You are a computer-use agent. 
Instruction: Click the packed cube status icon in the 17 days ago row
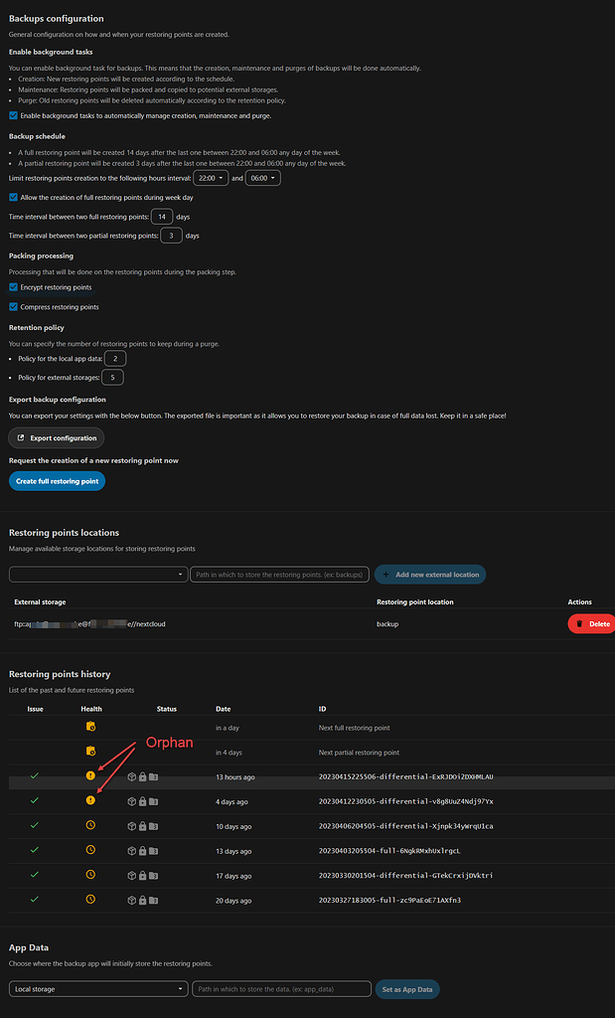[x=132, y=875]
